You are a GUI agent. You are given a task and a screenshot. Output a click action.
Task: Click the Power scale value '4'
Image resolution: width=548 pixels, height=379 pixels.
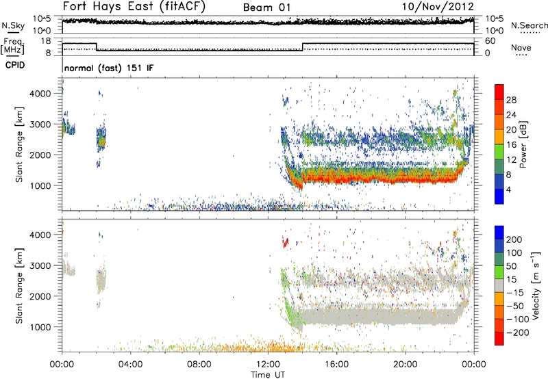pos(508,189)
